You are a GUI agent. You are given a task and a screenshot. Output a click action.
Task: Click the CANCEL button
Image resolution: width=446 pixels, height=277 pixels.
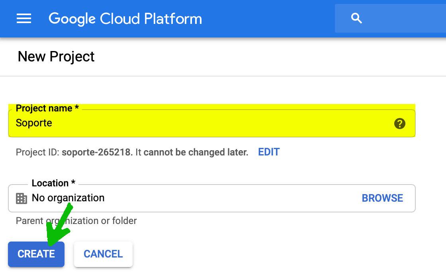[103, 254]
